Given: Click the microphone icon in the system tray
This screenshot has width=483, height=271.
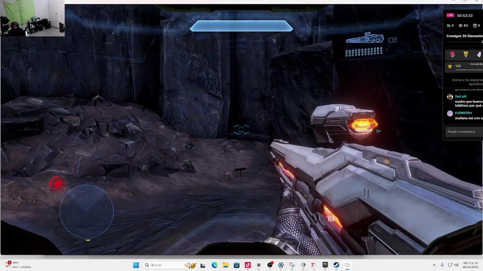Looking at the screenshot, I should [x=442, y=265].
